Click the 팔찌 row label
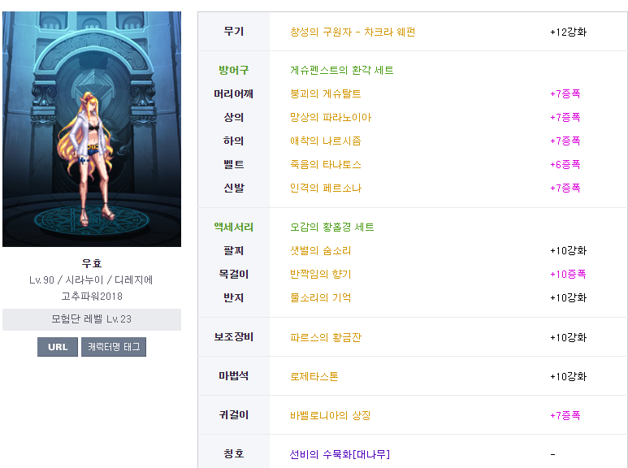This screenshot has width=628, height=468. 233,251
